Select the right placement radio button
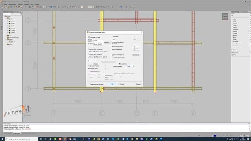251x141 pixels. [120, 64]
